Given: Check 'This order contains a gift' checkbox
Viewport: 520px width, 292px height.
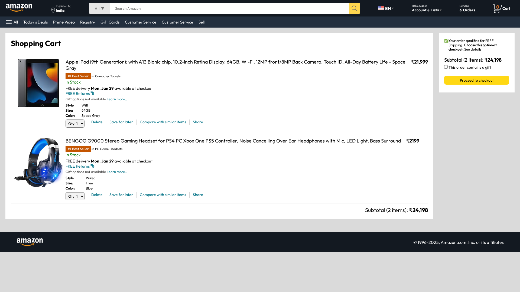Looking at the screenshot, I should point(446,67).
